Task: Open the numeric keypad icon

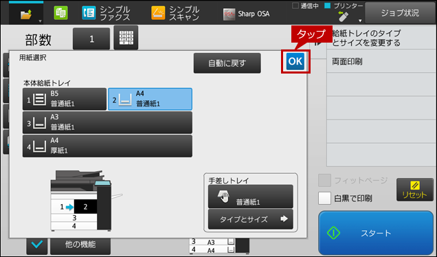Action: (126, 38)
